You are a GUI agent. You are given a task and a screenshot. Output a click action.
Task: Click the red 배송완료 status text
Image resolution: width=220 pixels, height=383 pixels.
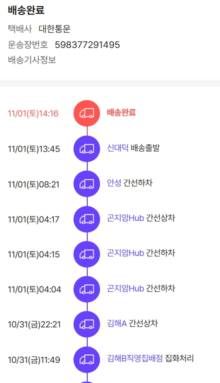[x=121, y=112]
